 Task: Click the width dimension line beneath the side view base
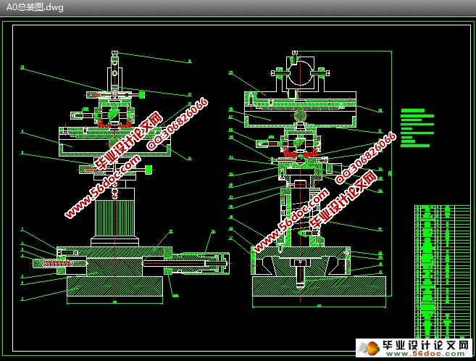pos(114,303)
